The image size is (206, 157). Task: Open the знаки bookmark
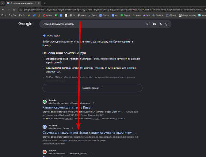coord(82,15)
